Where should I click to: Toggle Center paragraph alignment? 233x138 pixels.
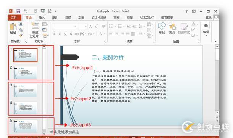coord(117,34)
